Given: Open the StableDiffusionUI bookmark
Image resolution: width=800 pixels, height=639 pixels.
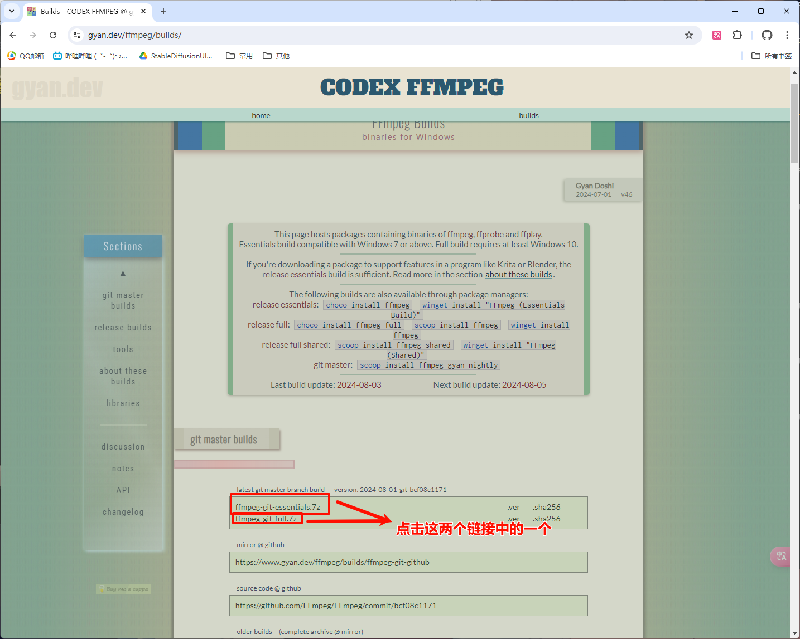Looking at the screenshot, I should pos(176,56).
